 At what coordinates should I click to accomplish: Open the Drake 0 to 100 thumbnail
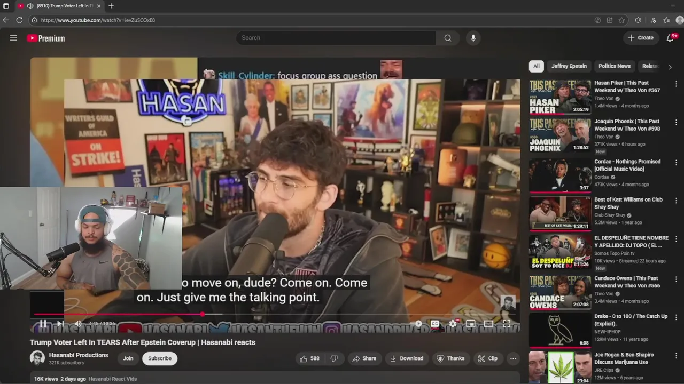560,330
